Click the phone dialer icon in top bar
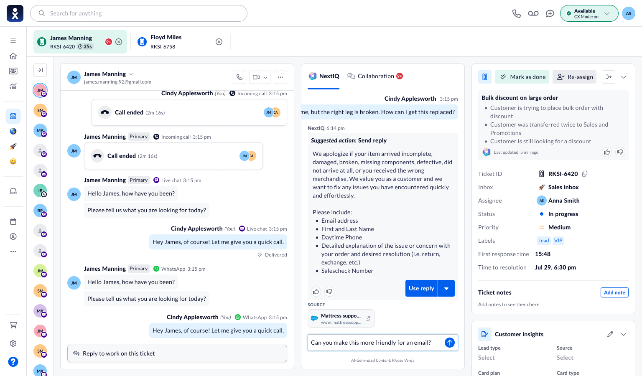 (x=517, y=13)
